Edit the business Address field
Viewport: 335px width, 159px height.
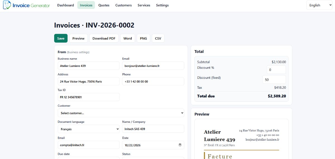(88, 81)
